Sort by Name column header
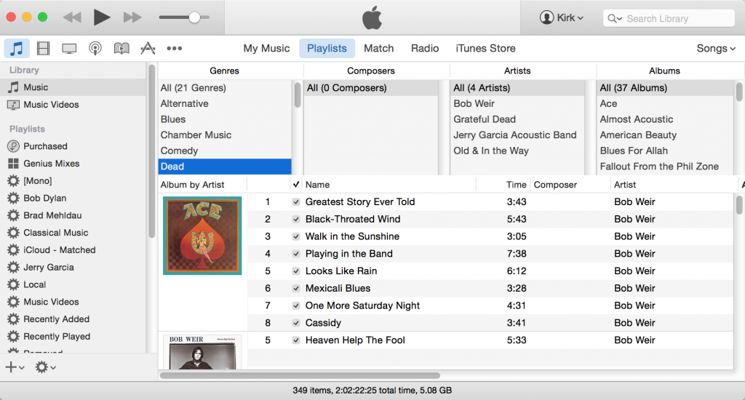The height and width of the screenshot is (400, 745). point(389,185)
